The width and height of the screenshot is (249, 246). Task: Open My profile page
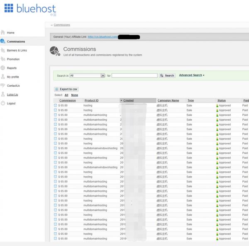(x=13, y=77)
